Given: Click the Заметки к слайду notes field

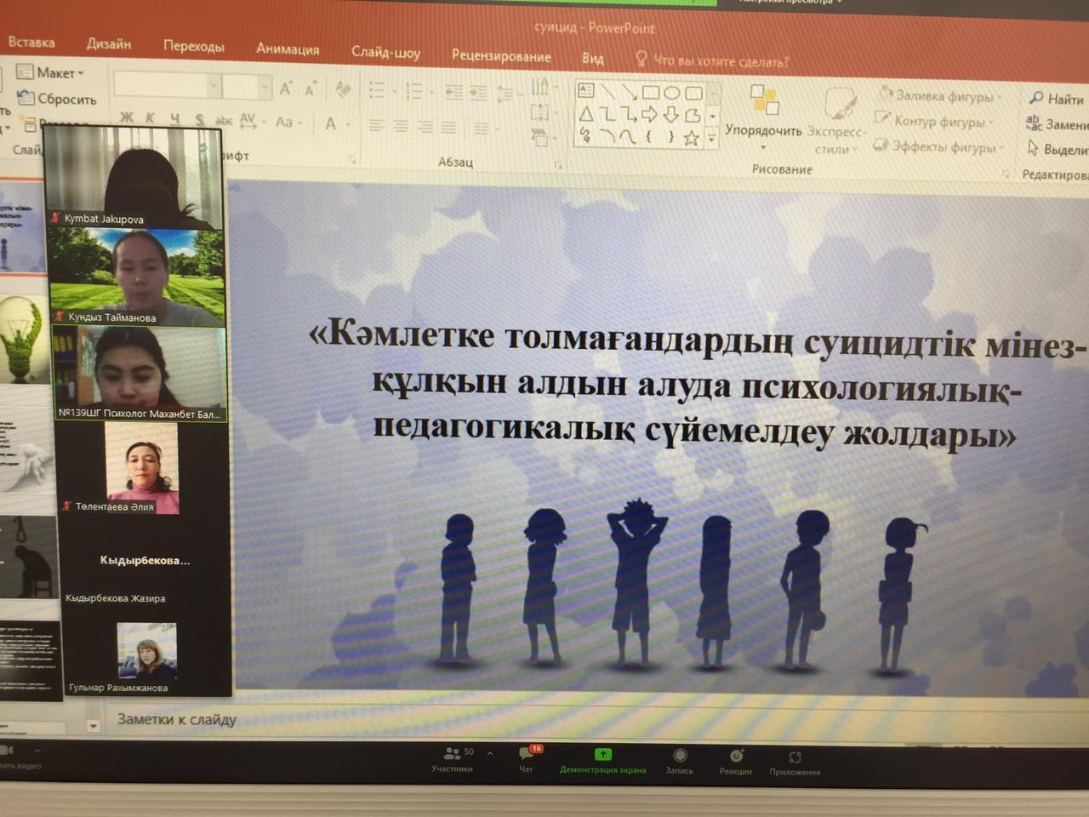Looking at the screenshot, I should coord(177,720).
